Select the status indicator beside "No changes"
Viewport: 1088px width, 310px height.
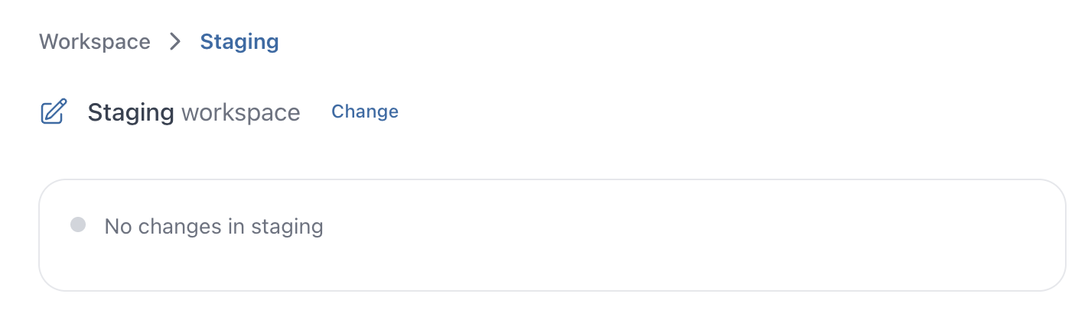click(77, 224)
